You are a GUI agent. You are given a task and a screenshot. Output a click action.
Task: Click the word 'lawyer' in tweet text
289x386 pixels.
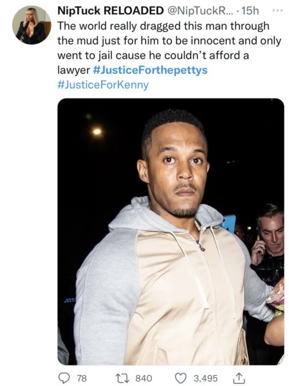click(73, 70)
